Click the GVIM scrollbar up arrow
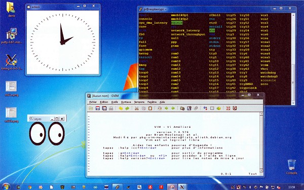Viewport: 304px width, 190px height. tap(261, 114)
